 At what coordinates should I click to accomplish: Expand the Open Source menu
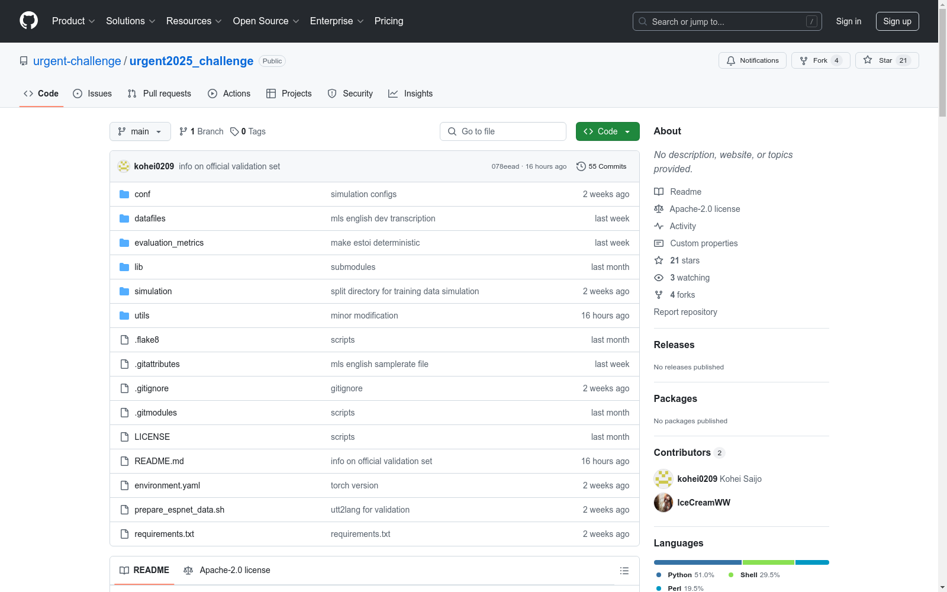(266, 21)
